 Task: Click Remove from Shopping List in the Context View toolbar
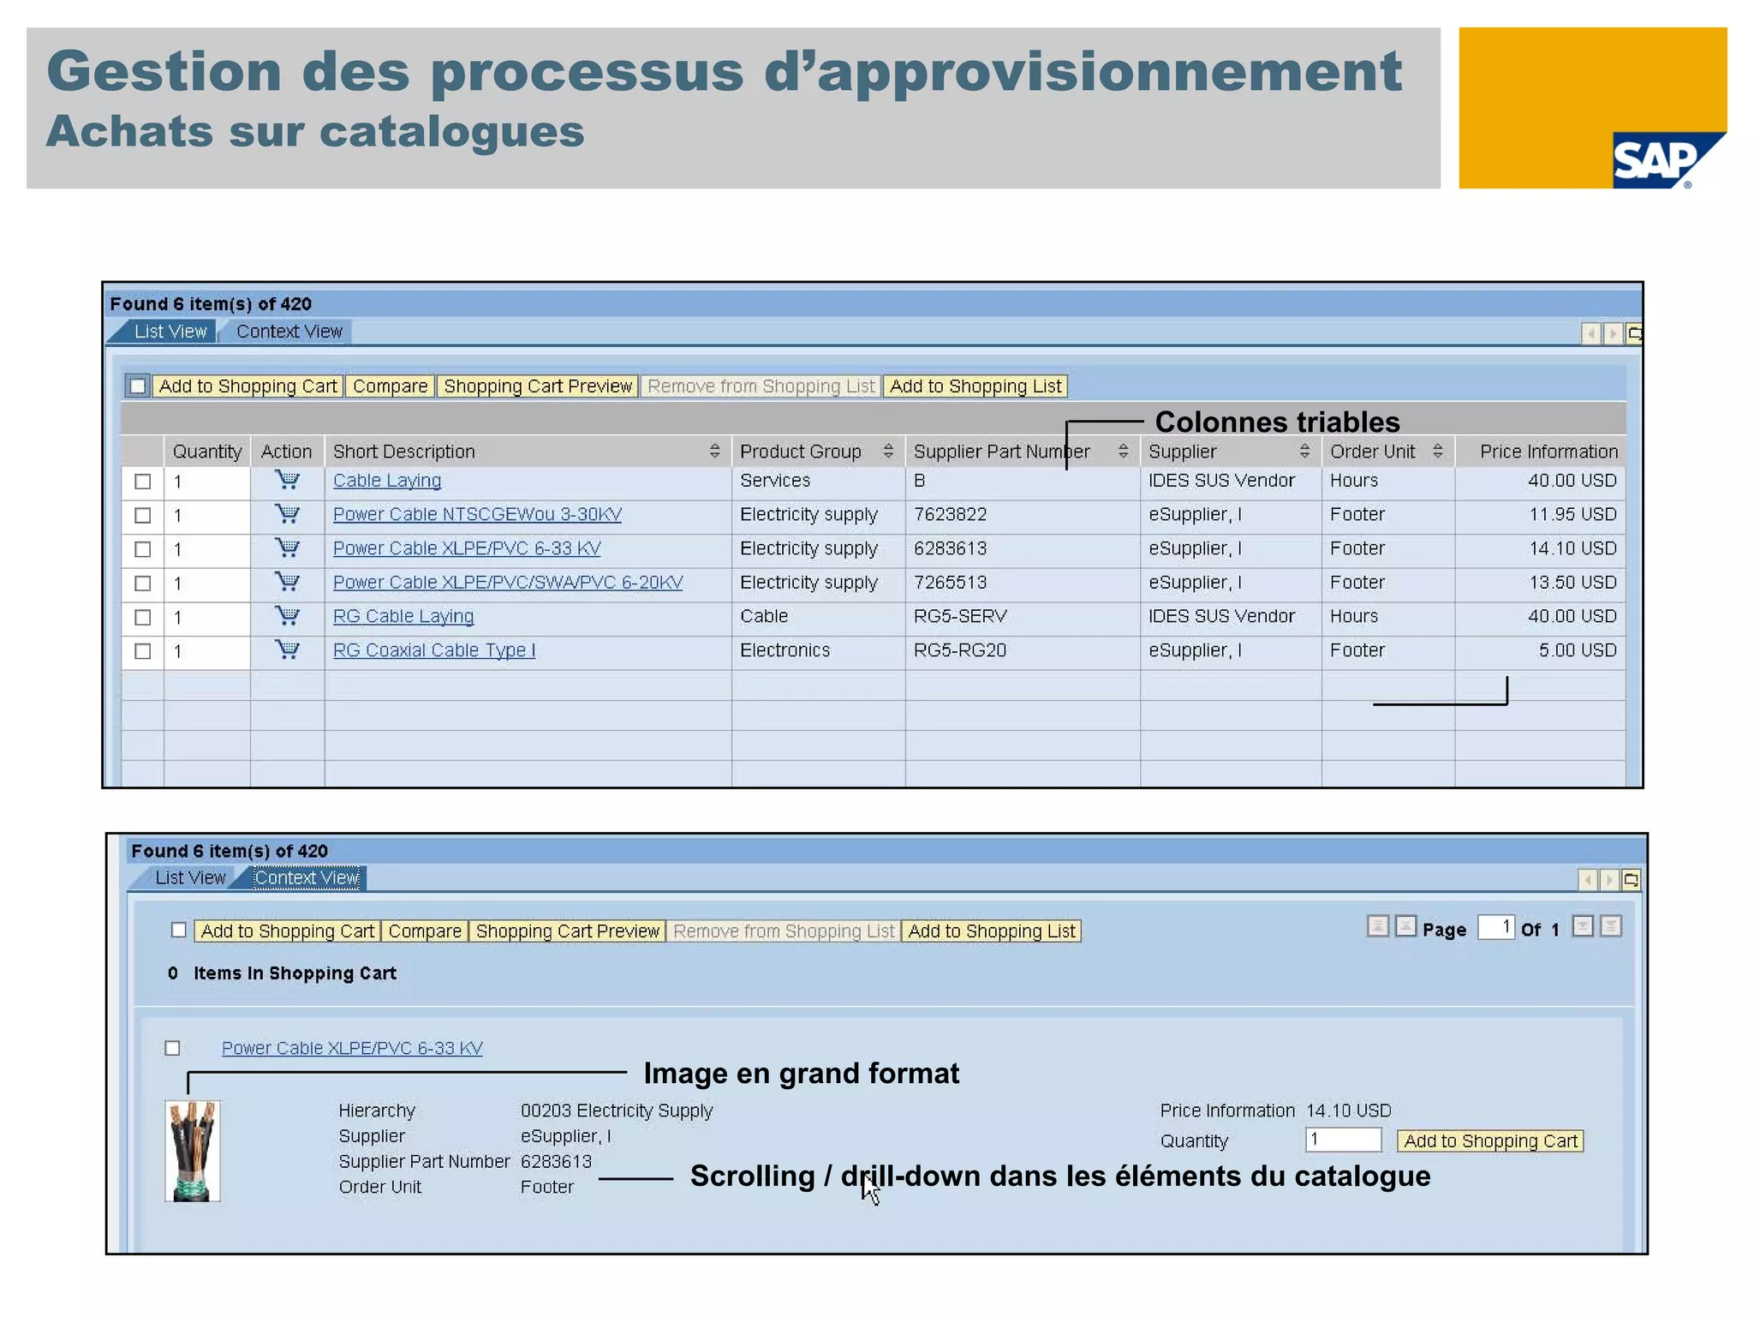click(784, 931)
